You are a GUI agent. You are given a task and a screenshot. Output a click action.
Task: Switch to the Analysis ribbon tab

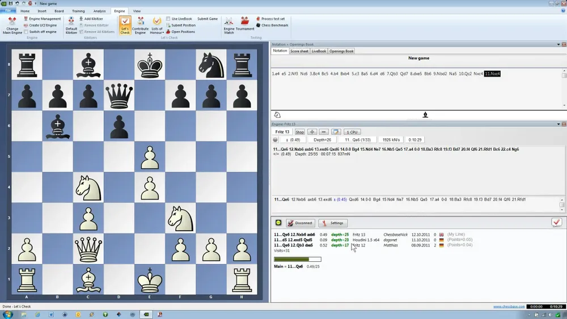coord(100,11)
